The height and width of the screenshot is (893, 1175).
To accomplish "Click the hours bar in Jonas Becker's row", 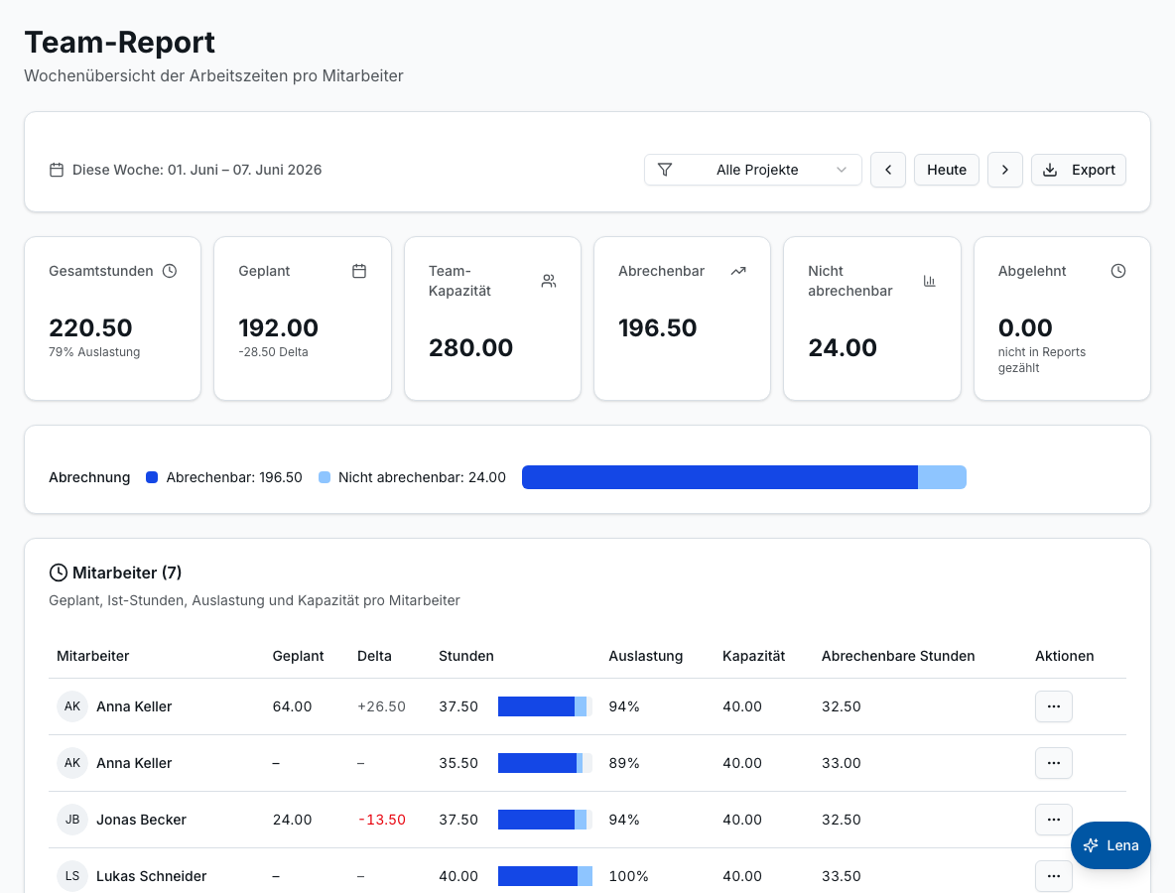I will [545, 820].
